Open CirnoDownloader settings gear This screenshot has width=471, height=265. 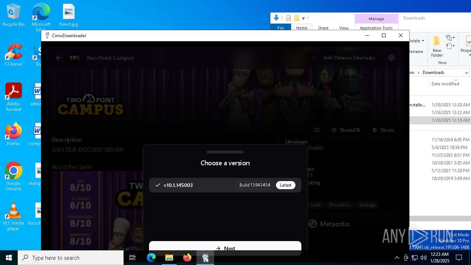(392, 58)
